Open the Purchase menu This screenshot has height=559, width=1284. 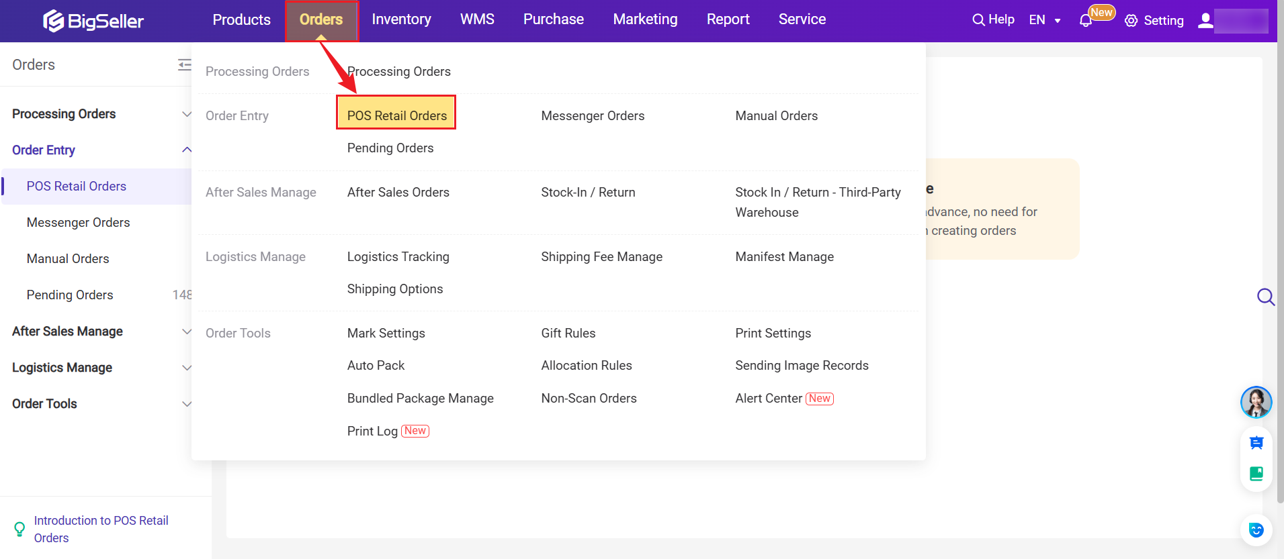click(x=554, y=19)
